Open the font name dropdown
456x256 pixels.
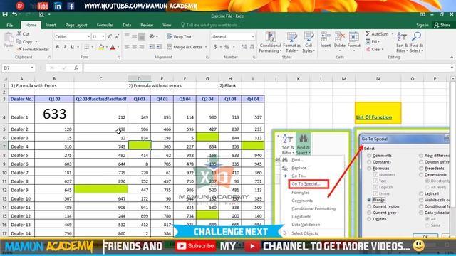(x=88, y=36)
